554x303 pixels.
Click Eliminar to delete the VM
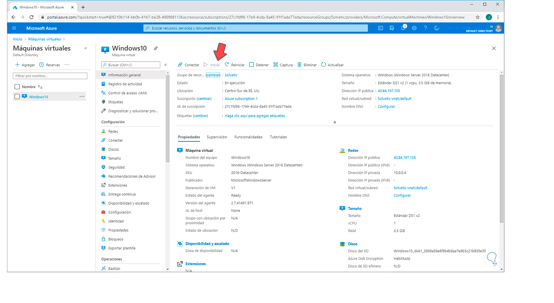coord(307,65)
